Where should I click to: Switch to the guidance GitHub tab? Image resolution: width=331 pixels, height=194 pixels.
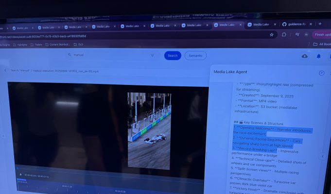point(295,24)
